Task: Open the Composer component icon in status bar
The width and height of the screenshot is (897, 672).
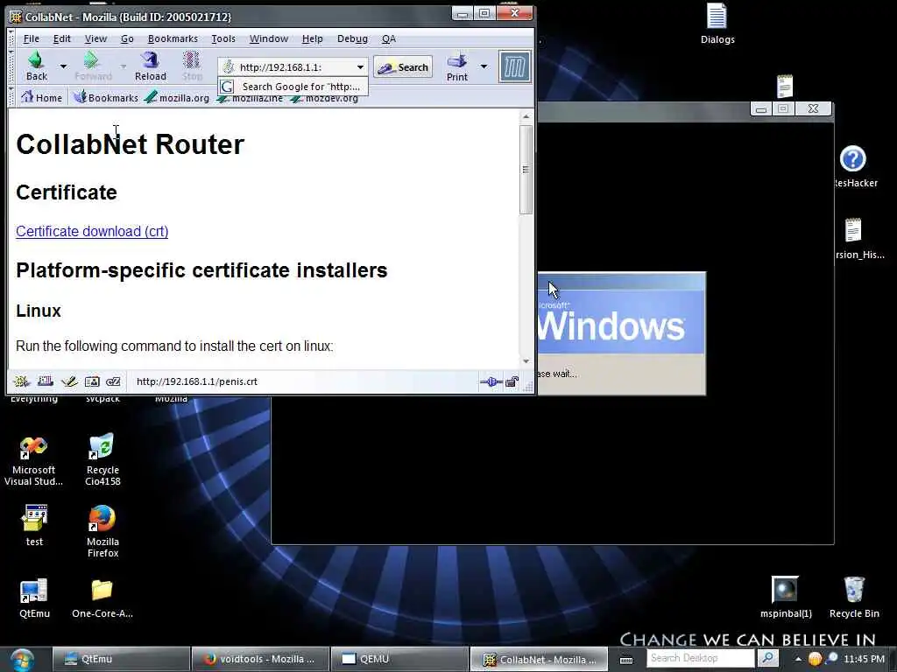Action: (x=69, y=381)
